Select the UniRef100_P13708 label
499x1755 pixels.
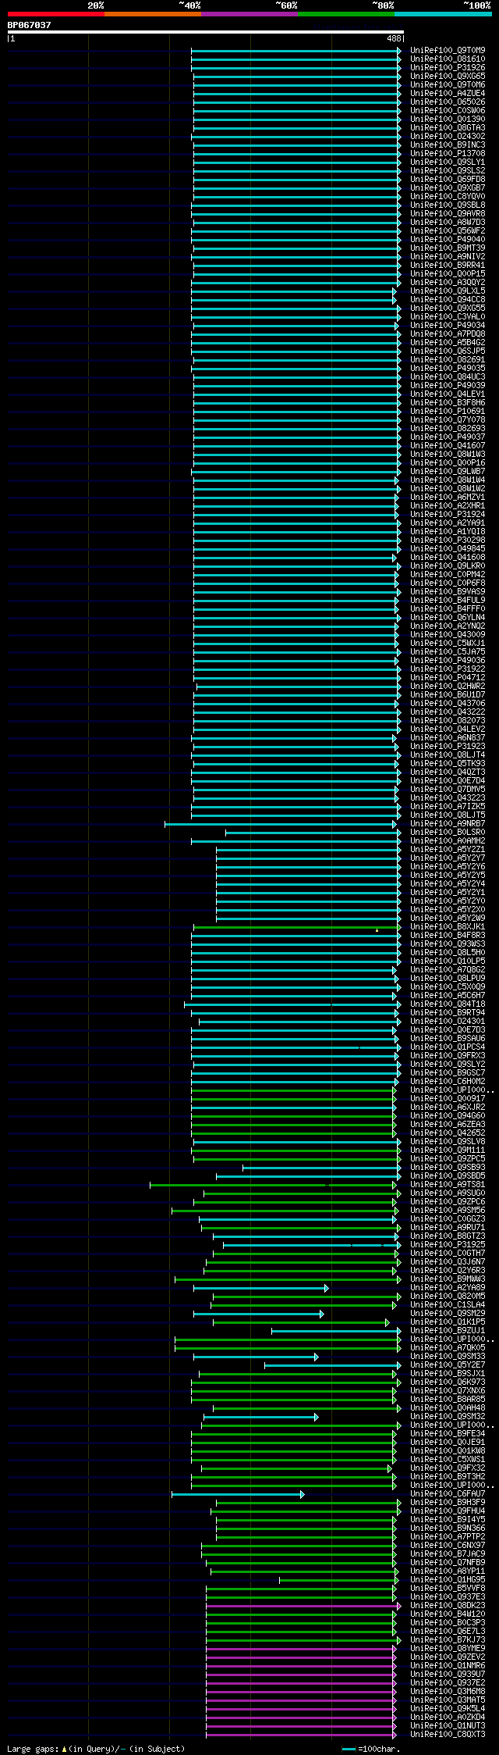tap(448, 154)
